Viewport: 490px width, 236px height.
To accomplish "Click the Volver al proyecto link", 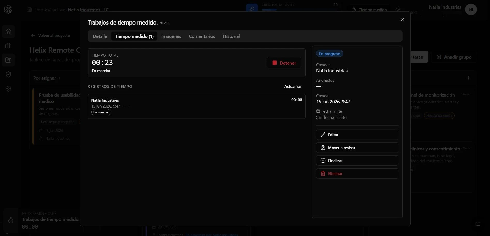I will click(x=50, y=36).
